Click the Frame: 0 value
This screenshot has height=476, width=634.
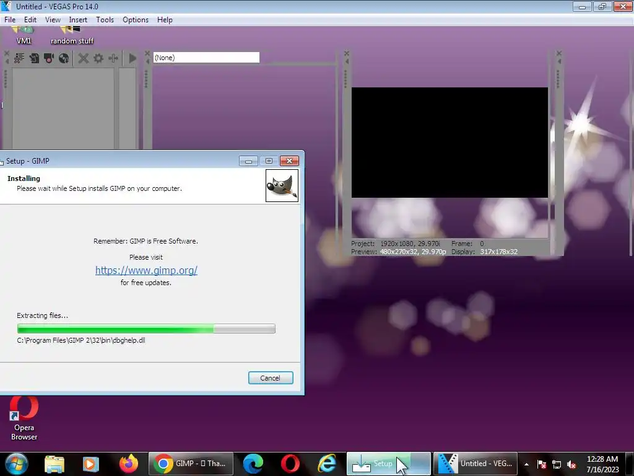click(482, 244)
